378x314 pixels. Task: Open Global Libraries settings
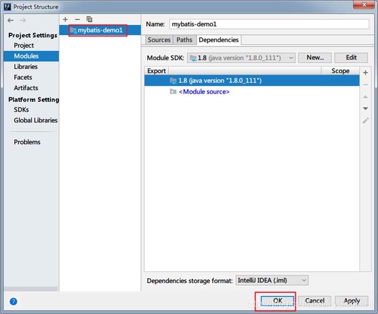tap(36, 120)
